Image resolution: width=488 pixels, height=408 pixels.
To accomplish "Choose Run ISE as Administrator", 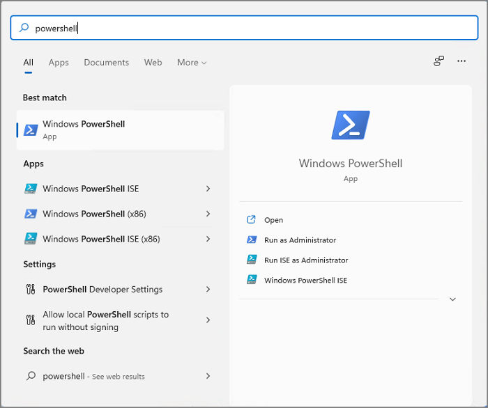I will click(x=305, y=260).
